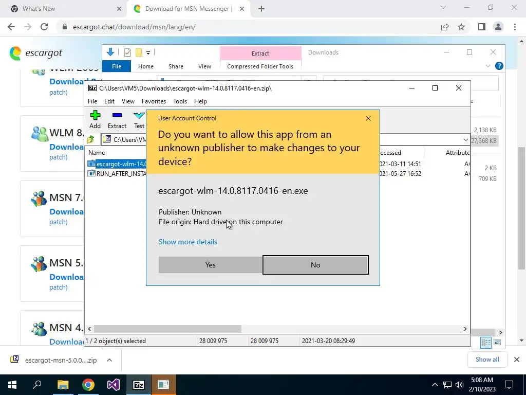Open the Windows Start menu

(x=12, y=385)
